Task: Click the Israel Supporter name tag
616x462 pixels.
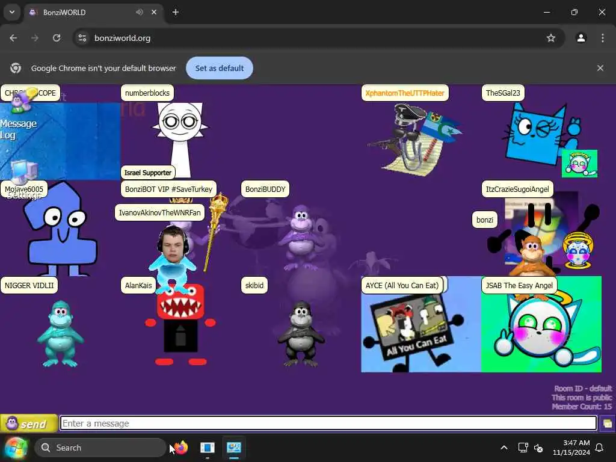Action: click(x=148, y=173)
